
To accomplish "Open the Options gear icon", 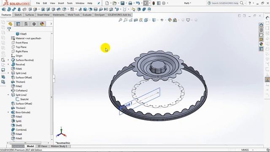I will point(164,3).
